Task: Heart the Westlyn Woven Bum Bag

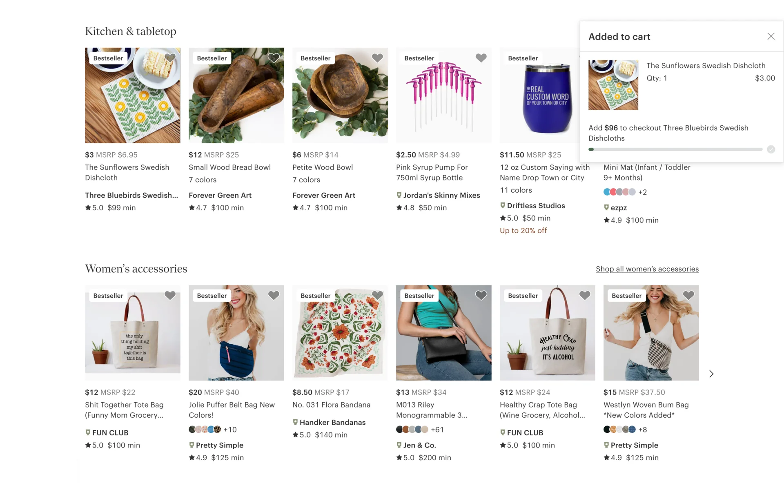Action: click(688, 295)
